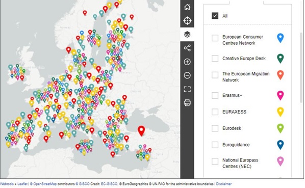The image size is (305, 188).
Task: Open the OpenStreetMap attribution link
Action: tap(45, 184)
